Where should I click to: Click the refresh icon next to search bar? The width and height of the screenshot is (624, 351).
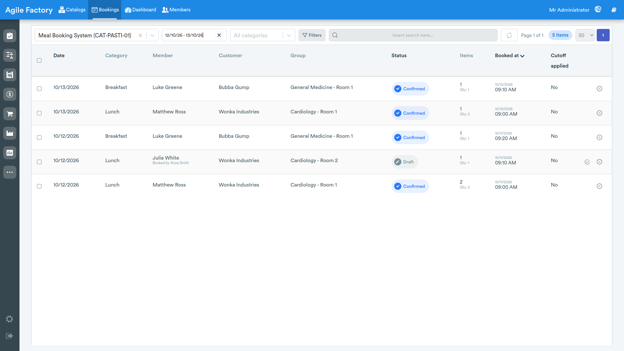[509, 35]
